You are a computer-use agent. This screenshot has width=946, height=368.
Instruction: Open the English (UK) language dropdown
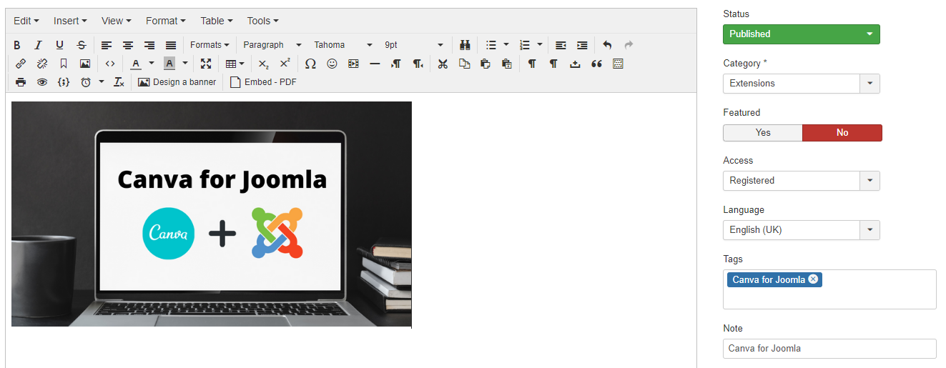(802, 230)
